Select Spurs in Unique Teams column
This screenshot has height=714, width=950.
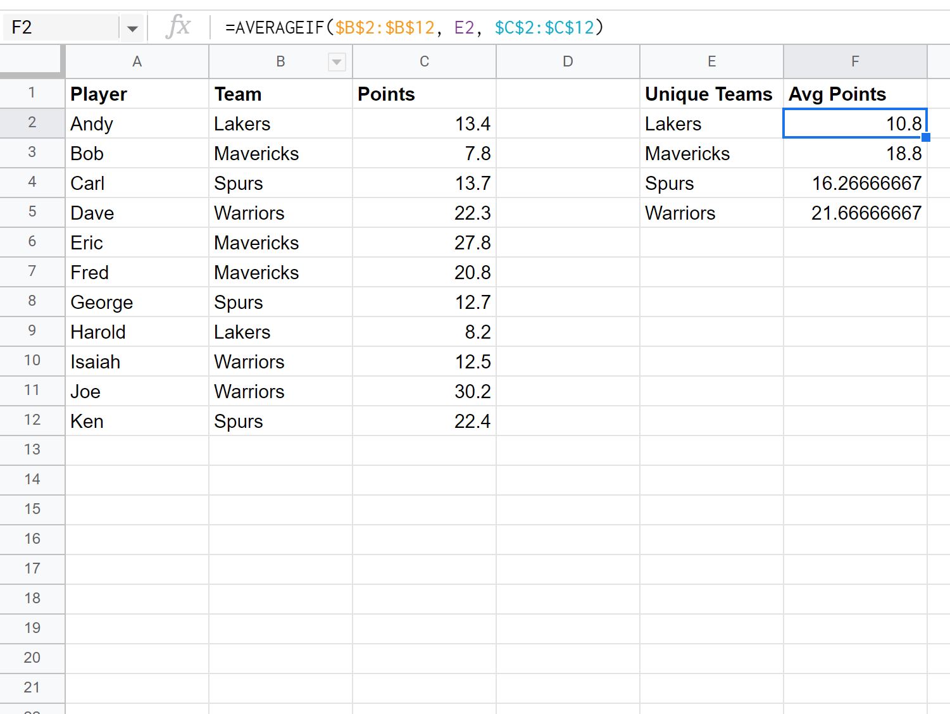coord(712,183)
